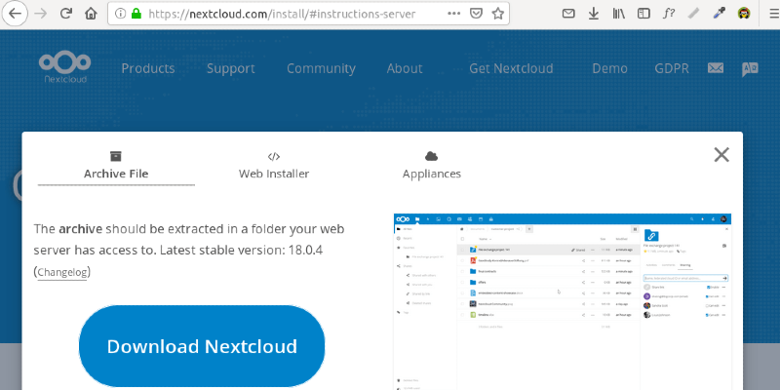Click the Nextcloud files interface screenshot
The height and width of the screenshot is (390, 780).
(x=563, y=302)
